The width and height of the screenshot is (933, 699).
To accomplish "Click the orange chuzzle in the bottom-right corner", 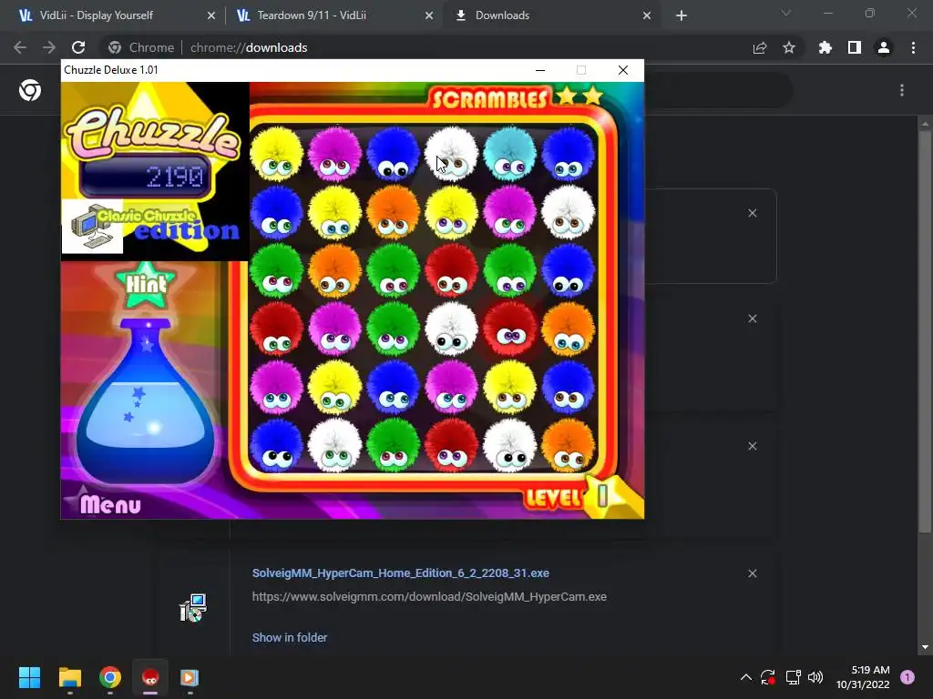I will pos(569,445).
